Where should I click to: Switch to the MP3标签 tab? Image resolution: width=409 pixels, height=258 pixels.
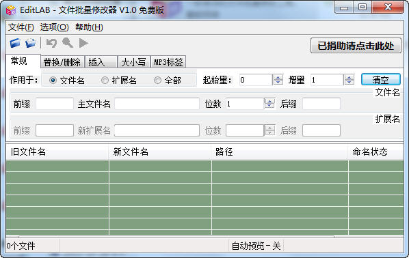pyautogui.click(x=168, y=62)
